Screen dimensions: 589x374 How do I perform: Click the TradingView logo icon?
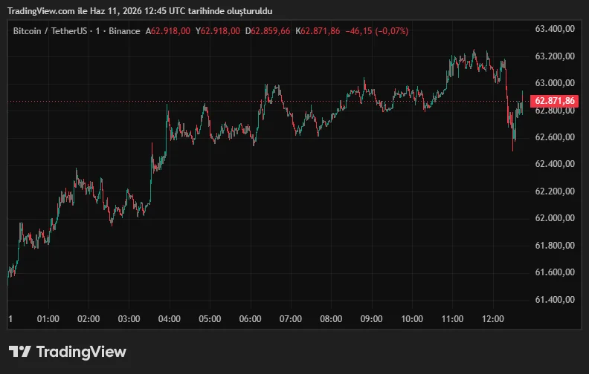19,352
